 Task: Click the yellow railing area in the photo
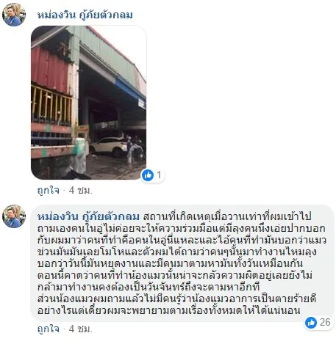tap(51, 104)
